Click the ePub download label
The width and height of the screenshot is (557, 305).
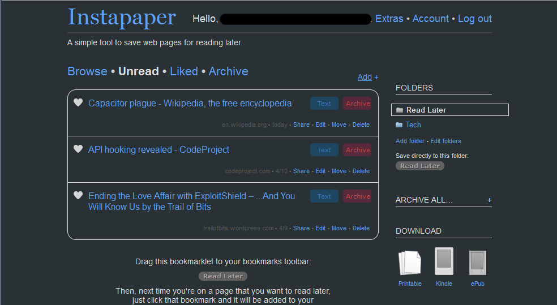(x=477, y=283)
